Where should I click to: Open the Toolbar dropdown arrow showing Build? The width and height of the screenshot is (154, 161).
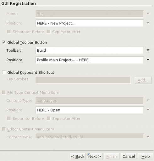click(148, 50)
